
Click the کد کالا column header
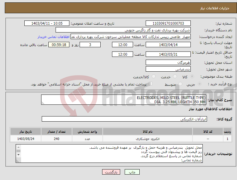tap(208, 132)
